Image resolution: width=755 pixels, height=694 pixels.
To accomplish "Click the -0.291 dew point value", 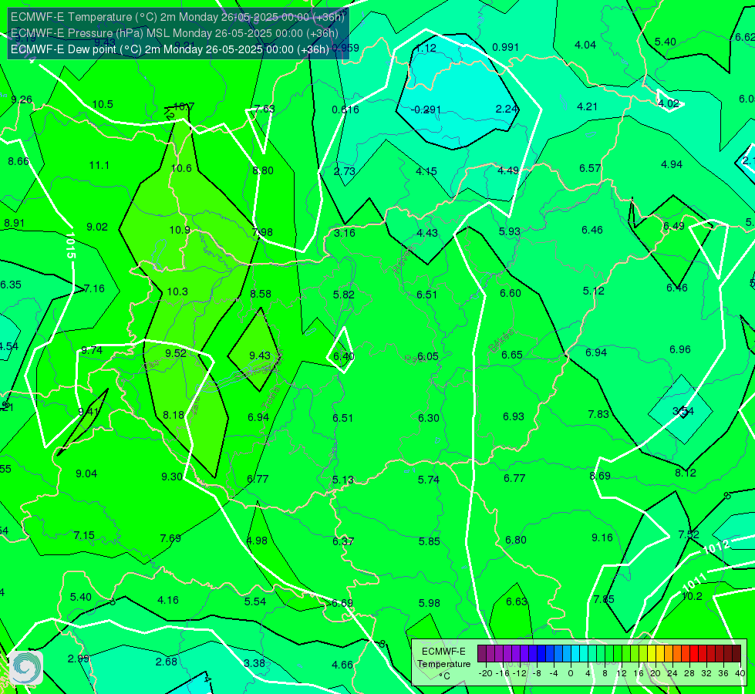I will coord(426,109).
